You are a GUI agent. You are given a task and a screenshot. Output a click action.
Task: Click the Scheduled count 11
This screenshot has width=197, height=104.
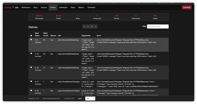(136, 16)
